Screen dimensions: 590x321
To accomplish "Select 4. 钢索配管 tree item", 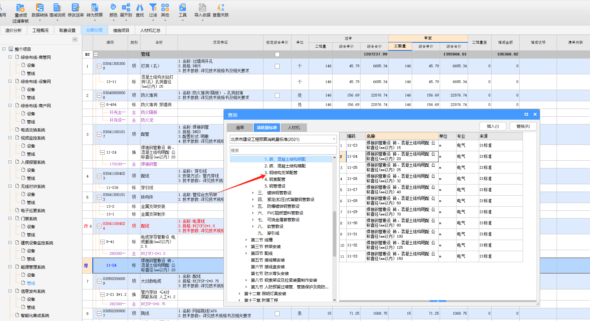I will (x=275, y=179).
